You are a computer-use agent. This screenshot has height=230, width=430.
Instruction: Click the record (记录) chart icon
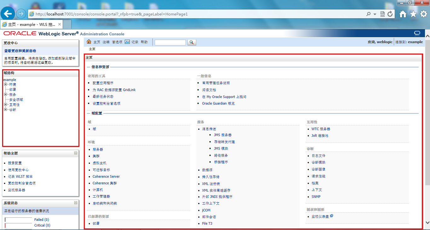127,42
